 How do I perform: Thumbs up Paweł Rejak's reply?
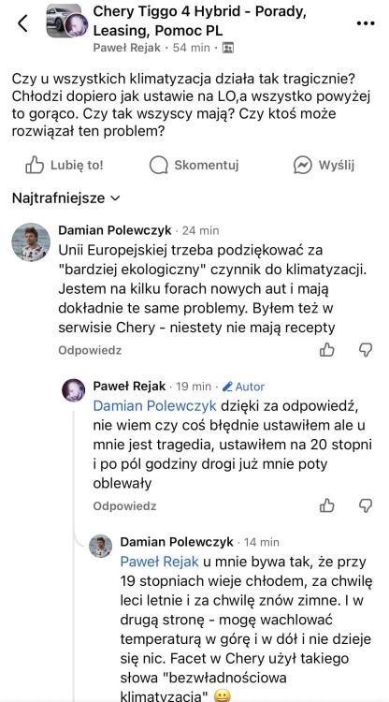[327, 505]
